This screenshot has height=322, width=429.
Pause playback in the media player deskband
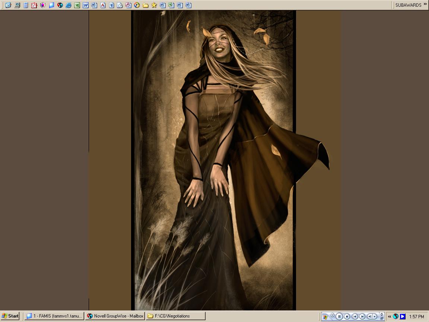(x=339, y=316)
